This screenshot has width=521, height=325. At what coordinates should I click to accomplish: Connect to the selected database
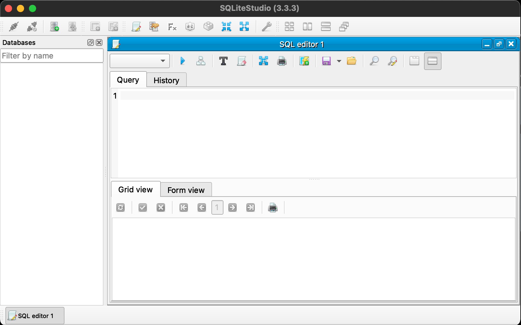(14, 27)
